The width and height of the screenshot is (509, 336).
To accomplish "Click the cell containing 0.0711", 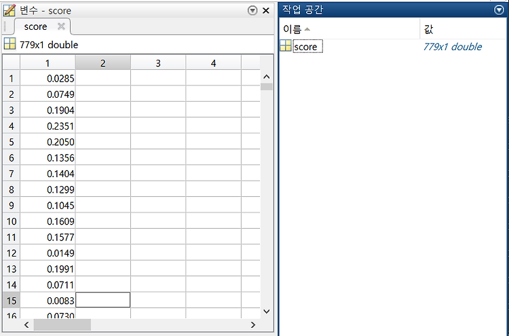I will (48, 285).
